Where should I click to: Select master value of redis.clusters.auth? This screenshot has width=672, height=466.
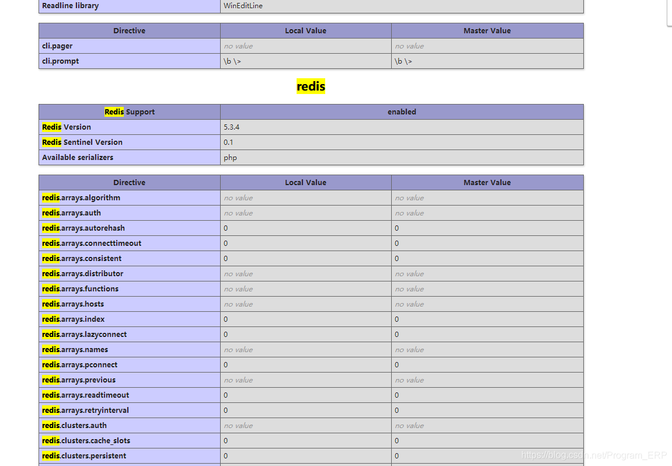click(409, 425)
